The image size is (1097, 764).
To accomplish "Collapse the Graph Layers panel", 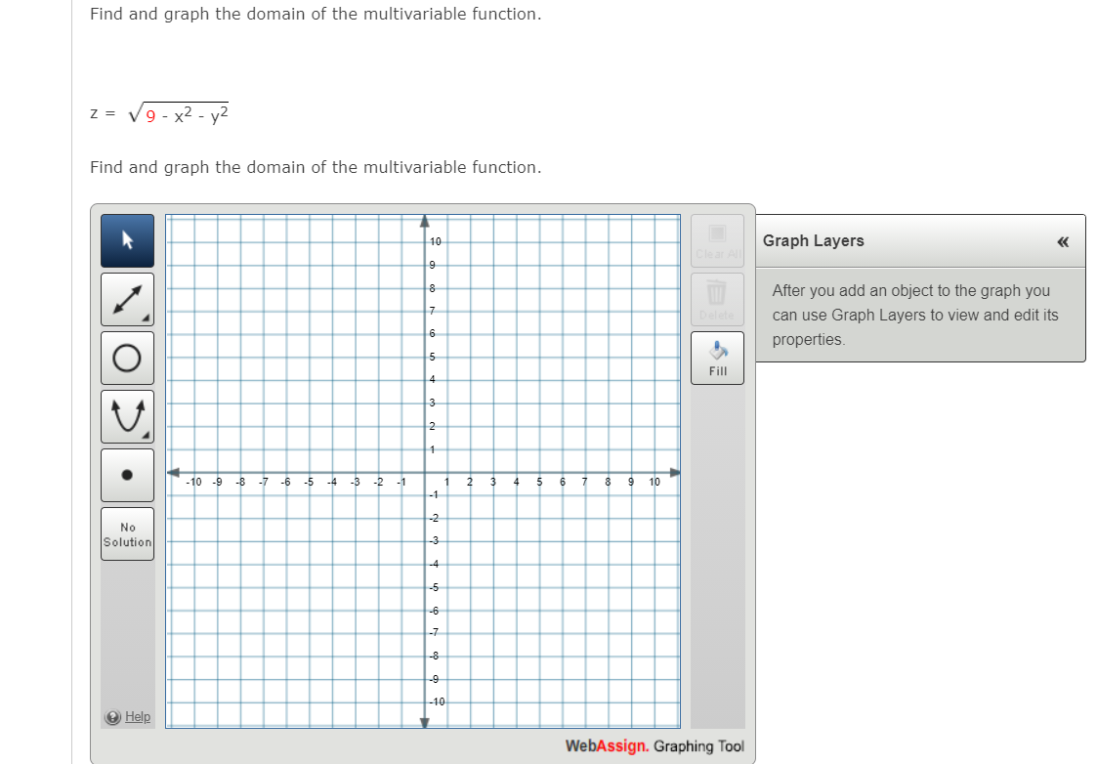I will (x=1063, y=241).
